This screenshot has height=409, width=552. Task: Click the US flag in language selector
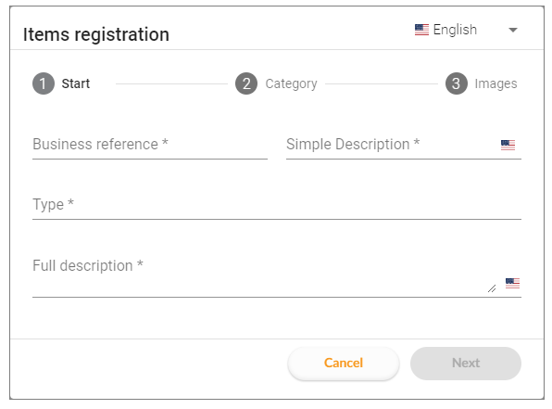(x=421, y=30)
